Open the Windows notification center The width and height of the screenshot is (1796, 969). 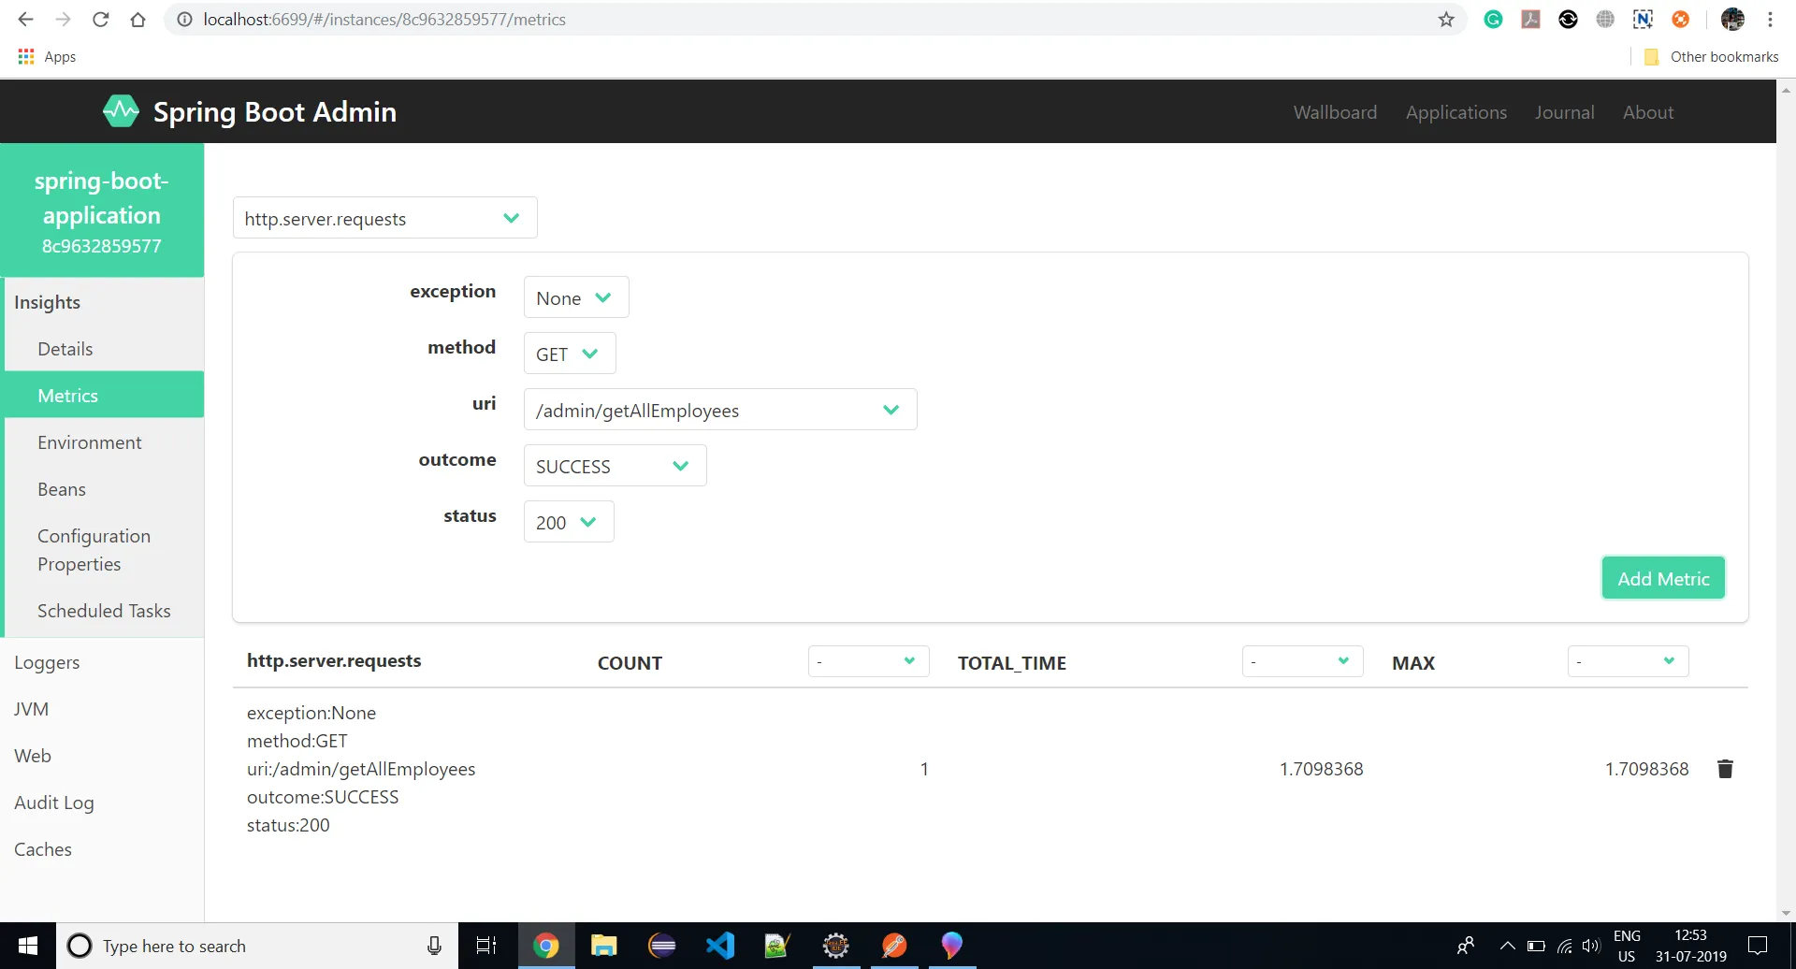pyautogui.click(x=1758, y=946)
